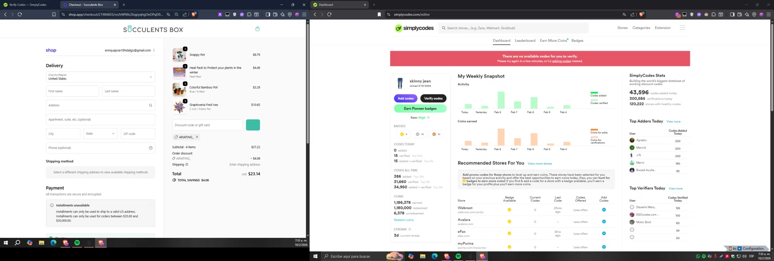
Task: Click the Colorful Bamboo Pot product thumbnail
Action: point(179,89)
